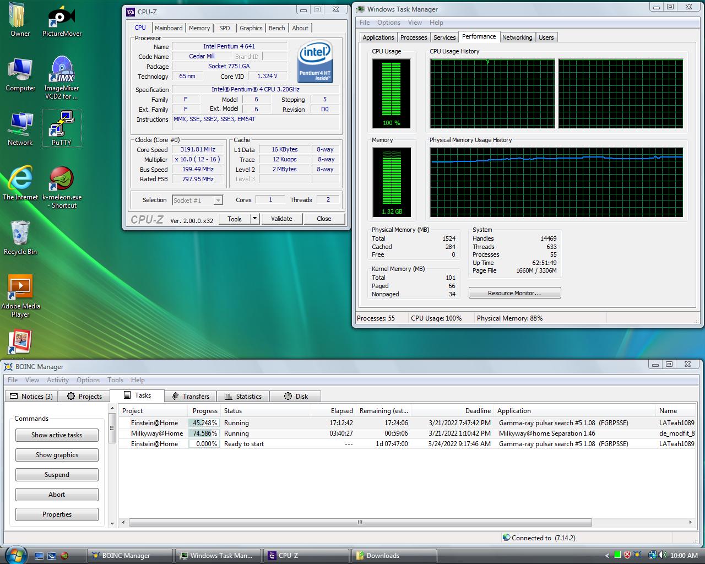Image resolution: width=705 pixels, height=564 pixels.
Task: Click Switch between windows quick launch icon
Action: click(x=52, y=556)
